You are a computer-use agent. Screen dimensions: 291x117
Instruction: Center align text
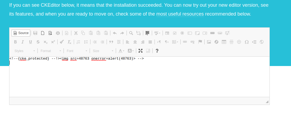[135, 42]
